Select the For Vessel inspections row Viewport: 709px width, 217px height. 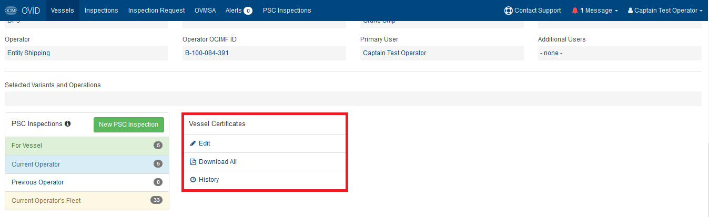(87, 146)
